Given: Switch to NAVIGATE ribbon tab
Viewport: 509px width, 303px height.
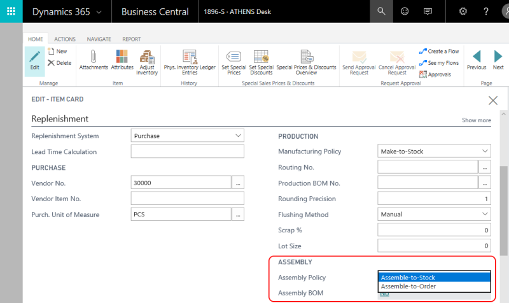Looking at the screenshot, I should pos(99,39).
